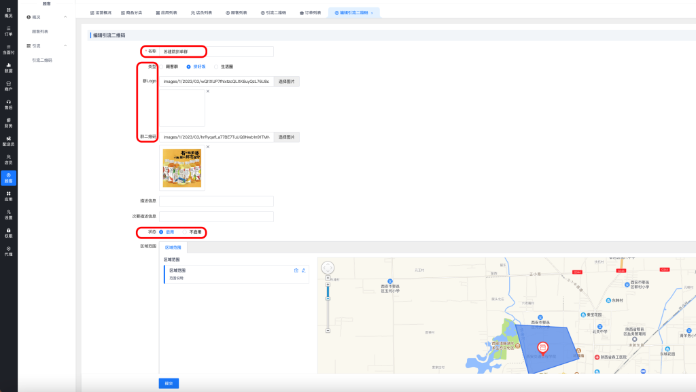Click the map zoom slider track

pyautogui.click(x=328, y=313)
